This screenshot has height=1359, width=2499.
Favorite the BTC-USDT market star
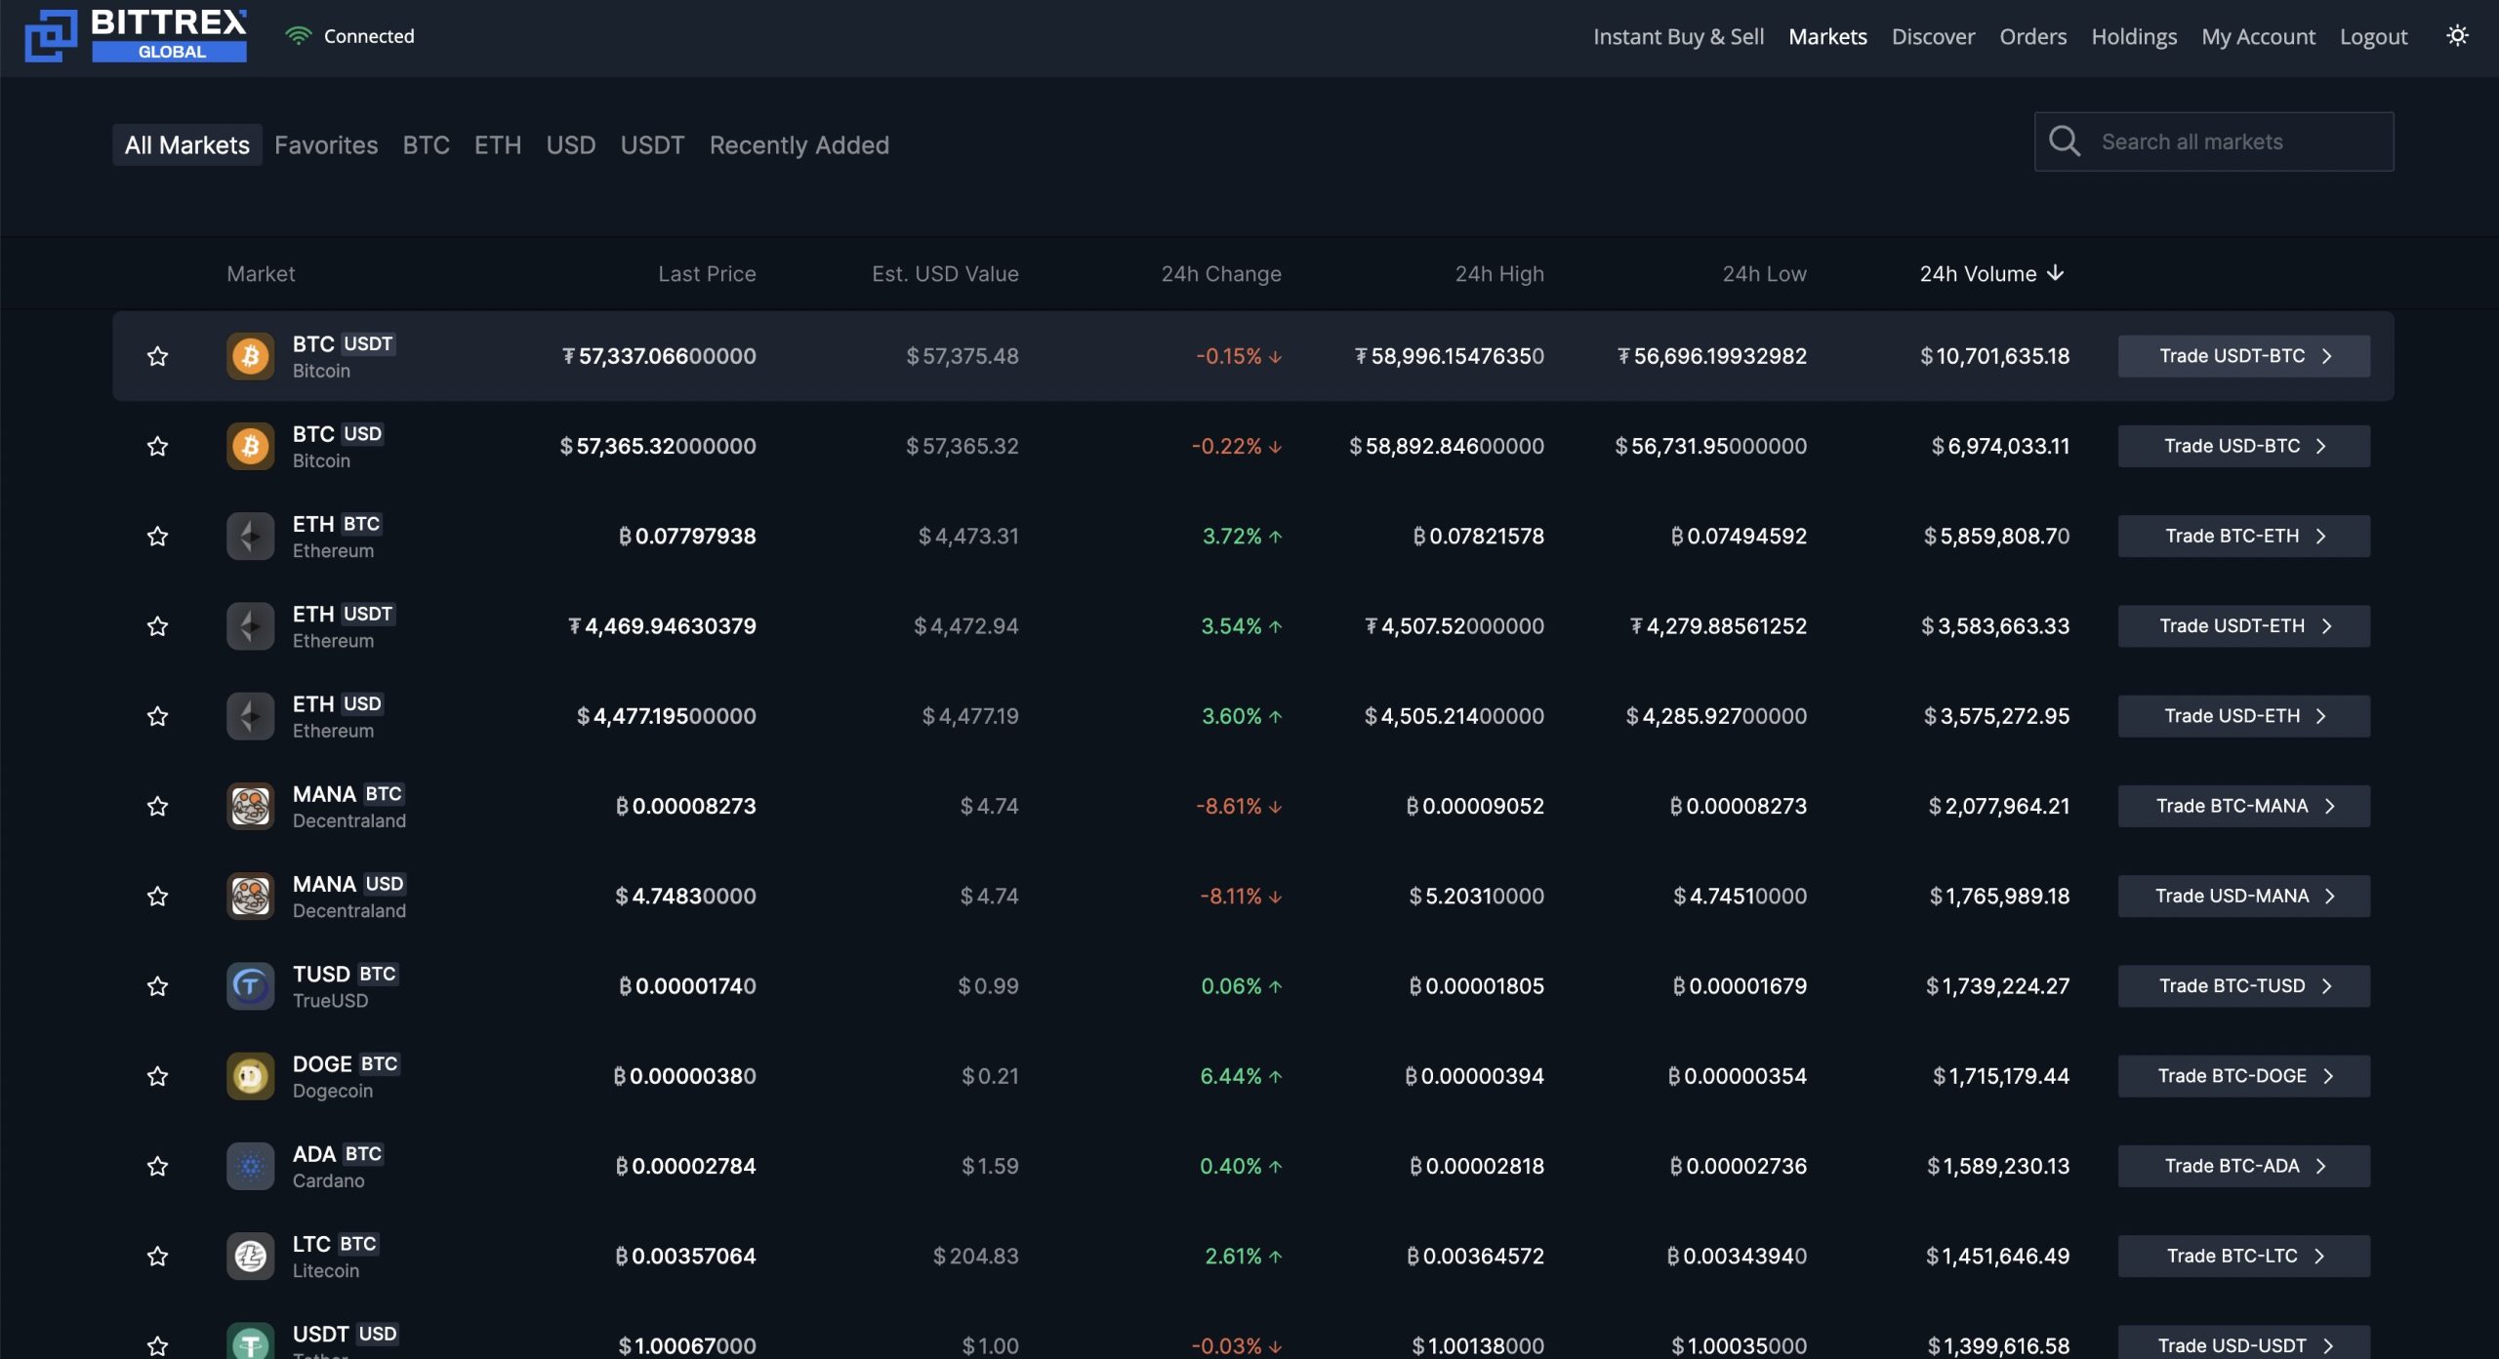[157, 356]
